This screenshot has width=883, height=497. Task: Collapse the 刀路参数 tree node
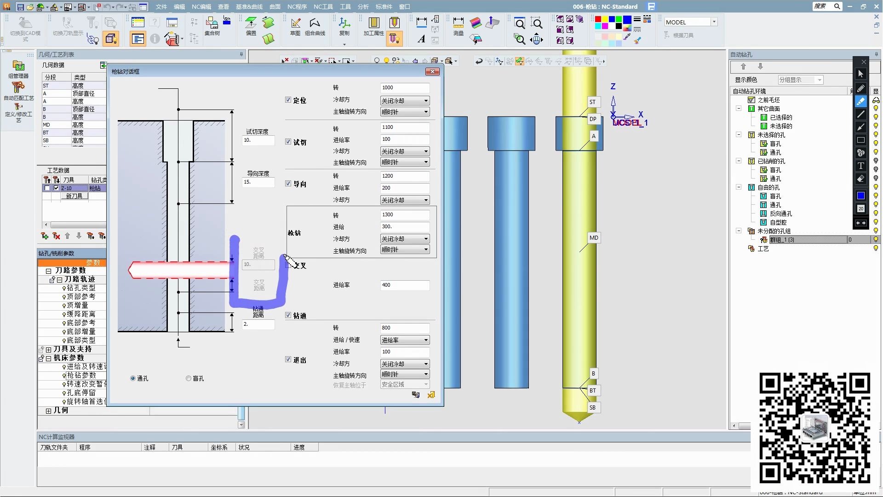48,271
